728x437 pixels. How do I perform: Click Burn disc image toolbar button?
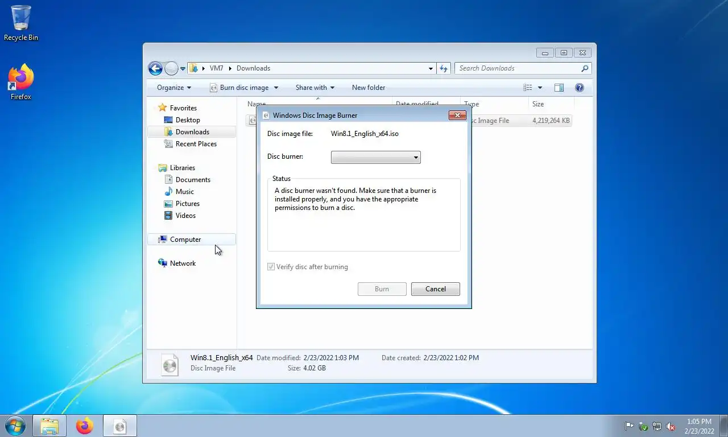click(239, 88)
